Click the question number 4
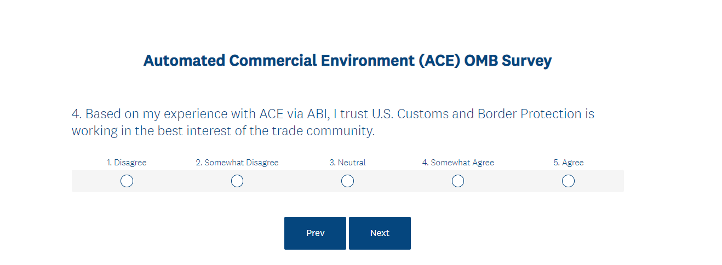The height and width of the screenshot is (265, 722). click(x=76, y=114)
